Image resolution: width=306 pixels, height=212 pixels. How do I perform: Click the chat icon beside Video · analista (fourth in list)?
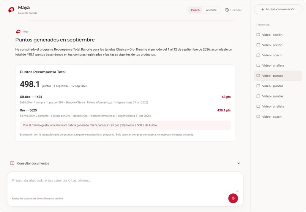pos(258,65)
